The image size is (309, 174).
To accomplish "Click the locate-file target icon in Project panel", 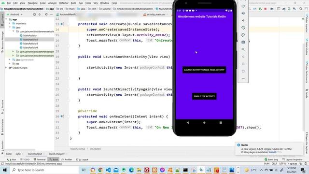I will pyautogui.click(x=34, y=14).
